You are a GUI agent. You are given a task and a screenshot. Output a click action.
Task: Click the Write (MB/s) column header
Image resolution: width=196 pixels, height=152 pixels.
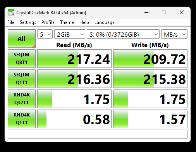coord(150,45)
